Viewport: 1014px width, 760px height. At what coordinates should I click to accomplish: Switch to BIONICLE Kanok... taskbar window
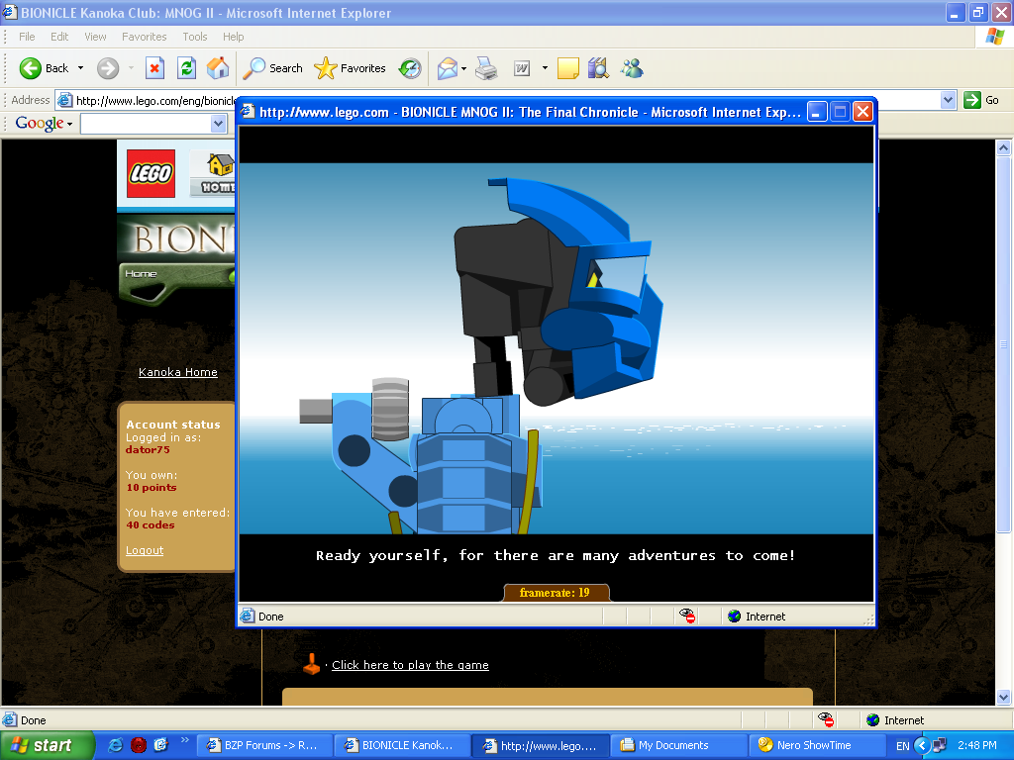401,745
